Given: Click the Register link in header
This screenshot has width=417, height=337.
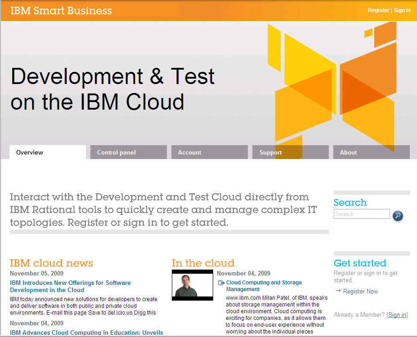Looking at the screenshot, I should point(378,10).
